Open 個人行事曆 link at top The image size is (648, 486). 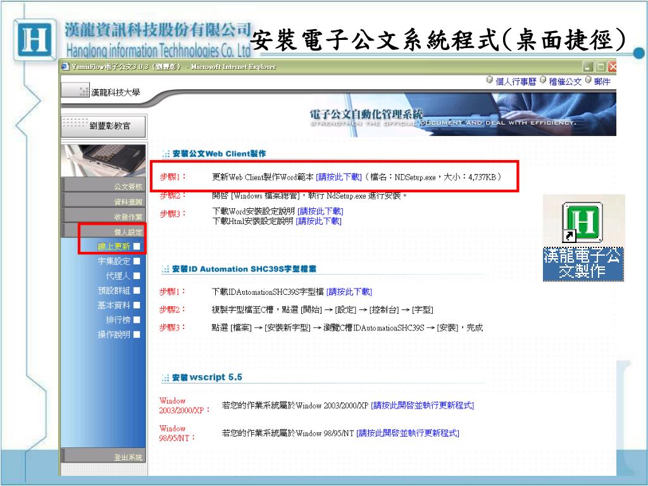tap(516, 82)
